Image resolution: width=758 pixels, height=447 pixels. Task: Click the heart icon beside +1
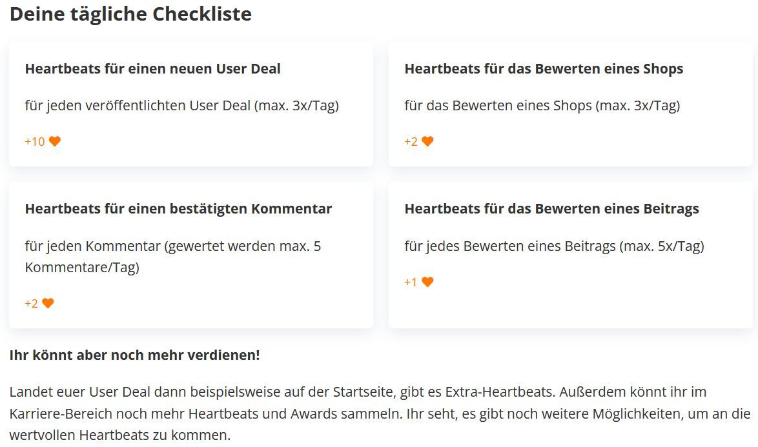pos(427,282)
